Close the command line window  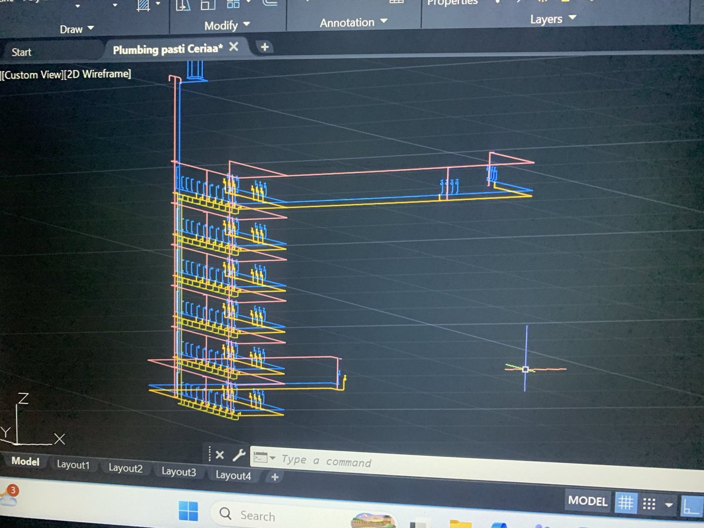220,455
